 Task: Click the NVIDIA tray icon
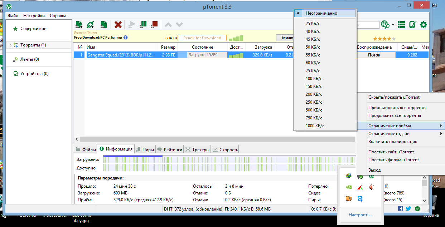348,187
